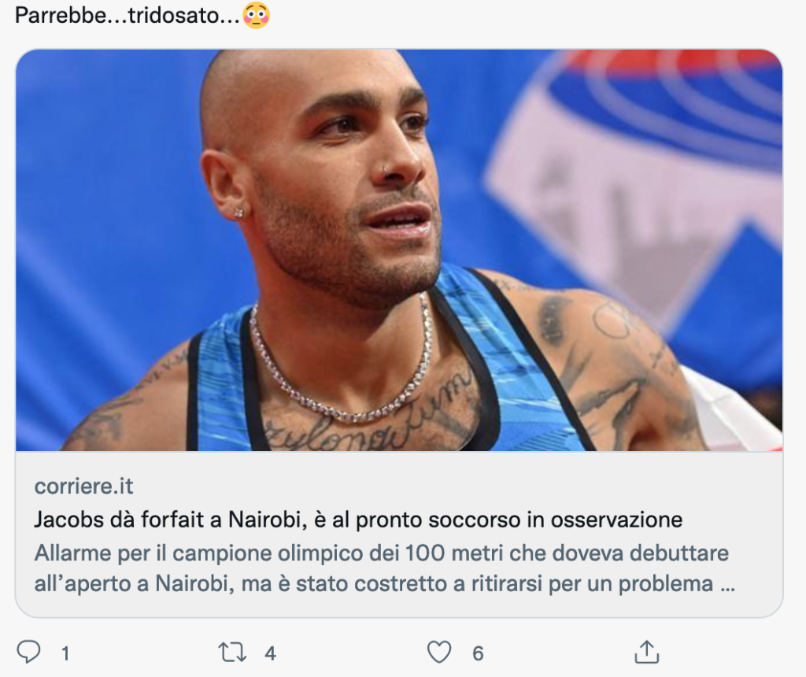The height and width of the screenshot is (677, 806).
Task: Open the share upload arrow icon
Action: pos(647,652)
